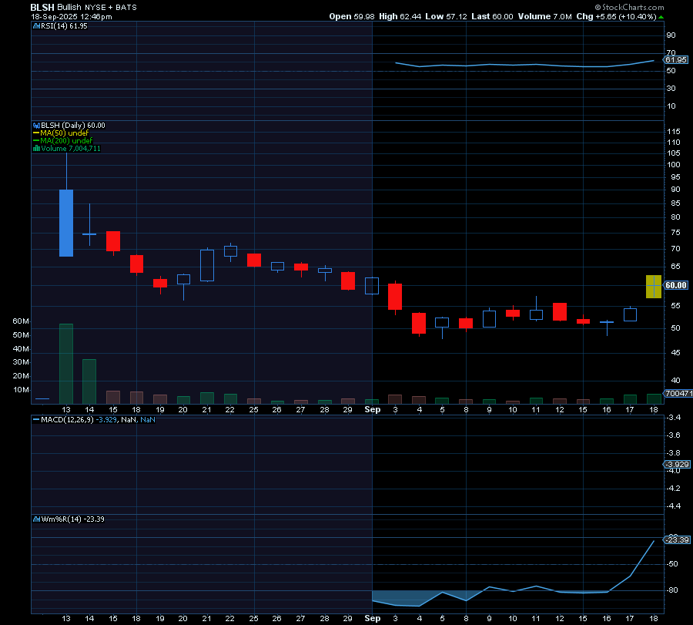Viewport: 693px width, 625px height.
Task: Click the MACD(12,26,9) label
Action: (x=69, y=419)
